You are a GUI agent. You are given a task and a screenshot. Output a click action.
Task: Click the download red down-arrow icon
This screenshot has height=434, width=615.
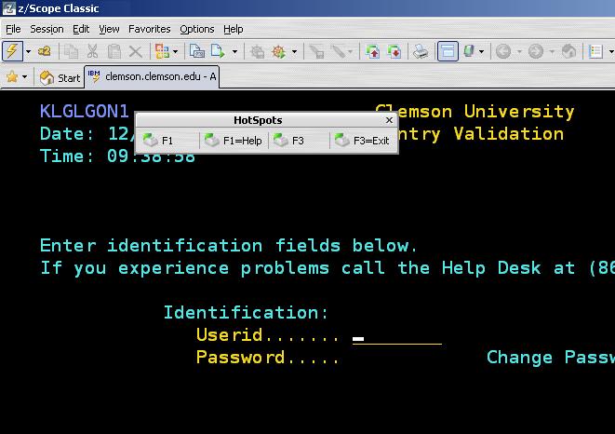(394, 51)
